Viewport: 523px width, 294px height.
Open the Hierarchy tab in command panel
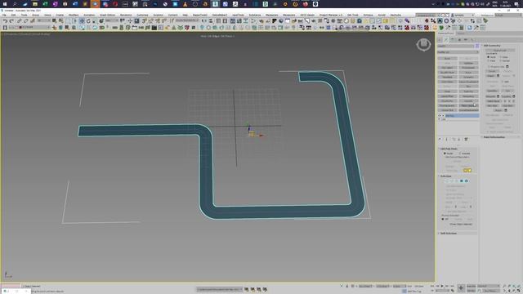click(x=453, y=40)
